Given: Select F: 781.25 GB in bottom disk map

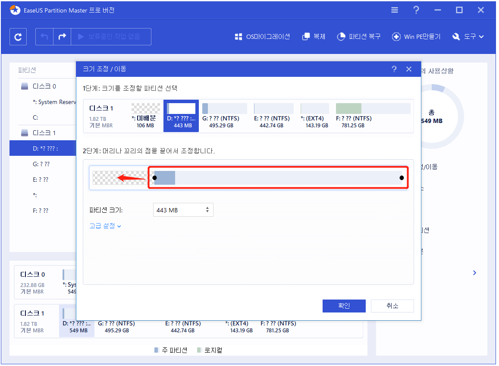Looking at the screenshot, I should 278,327.
